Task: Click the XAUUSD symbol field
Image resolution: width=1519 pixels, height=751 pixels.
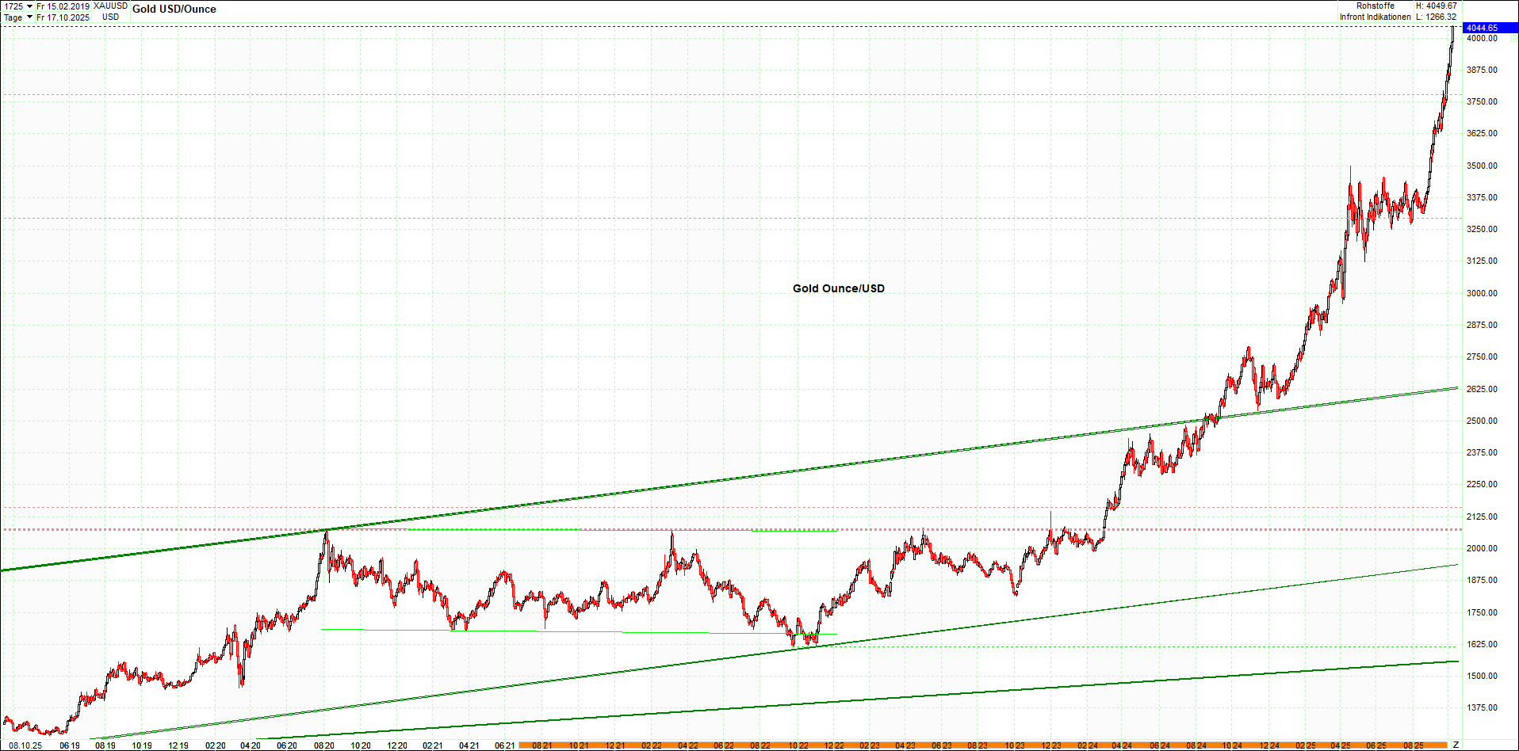Action: point(110,6)
